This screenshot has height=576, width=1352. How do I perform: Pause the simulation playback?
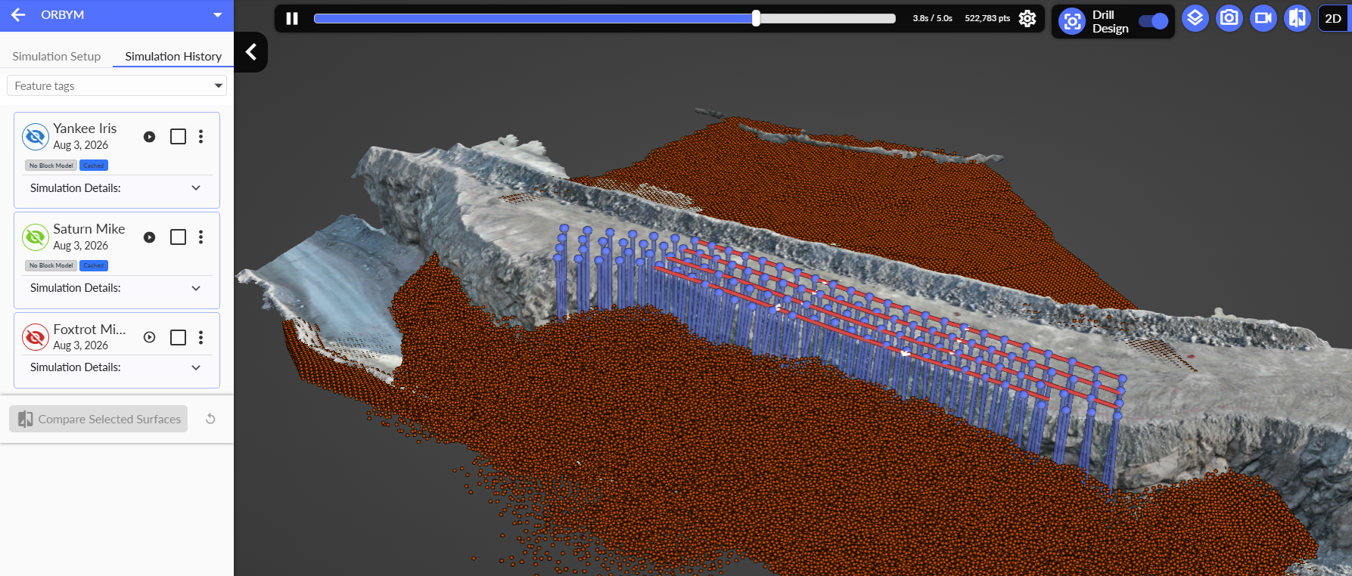coord(292,18)
